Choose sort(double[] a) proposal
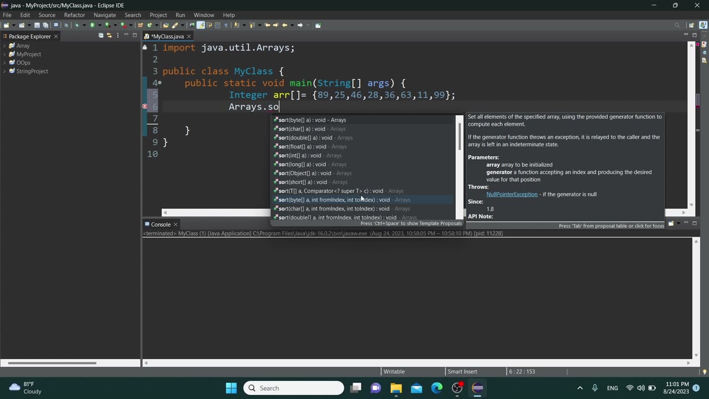 (363, 137)
